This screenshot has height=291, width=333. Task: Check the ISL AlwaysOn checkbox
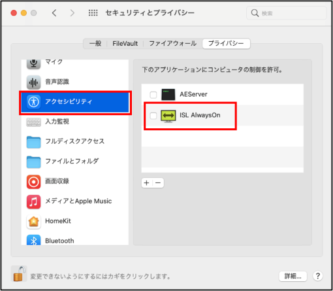(x=153, y=116)
